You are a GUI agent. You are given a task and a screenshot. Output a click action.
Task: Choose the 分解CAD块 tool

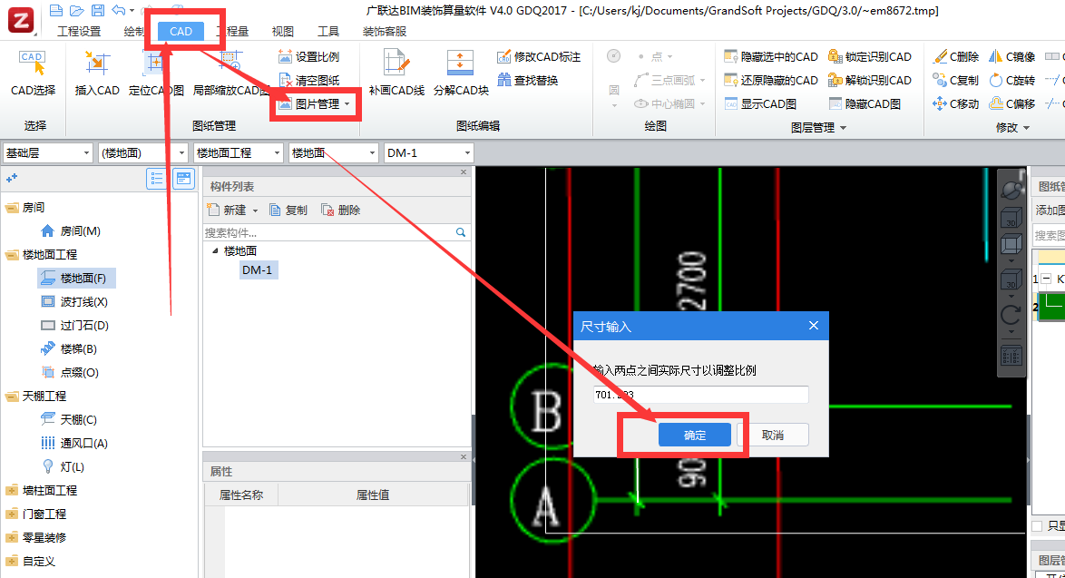461,73
